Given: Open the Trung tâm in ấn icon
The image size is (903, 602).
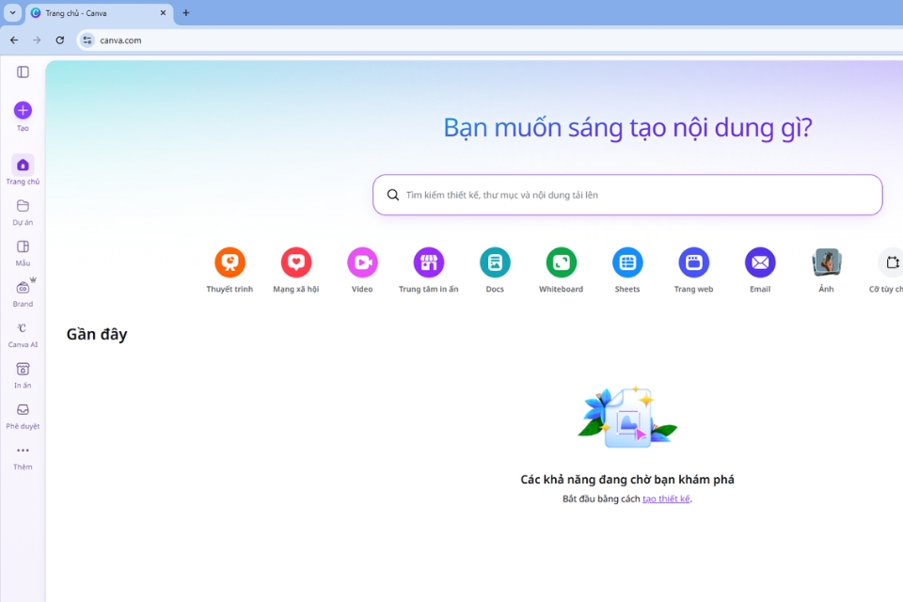Looking at the screenshot, I should (428, 264).
